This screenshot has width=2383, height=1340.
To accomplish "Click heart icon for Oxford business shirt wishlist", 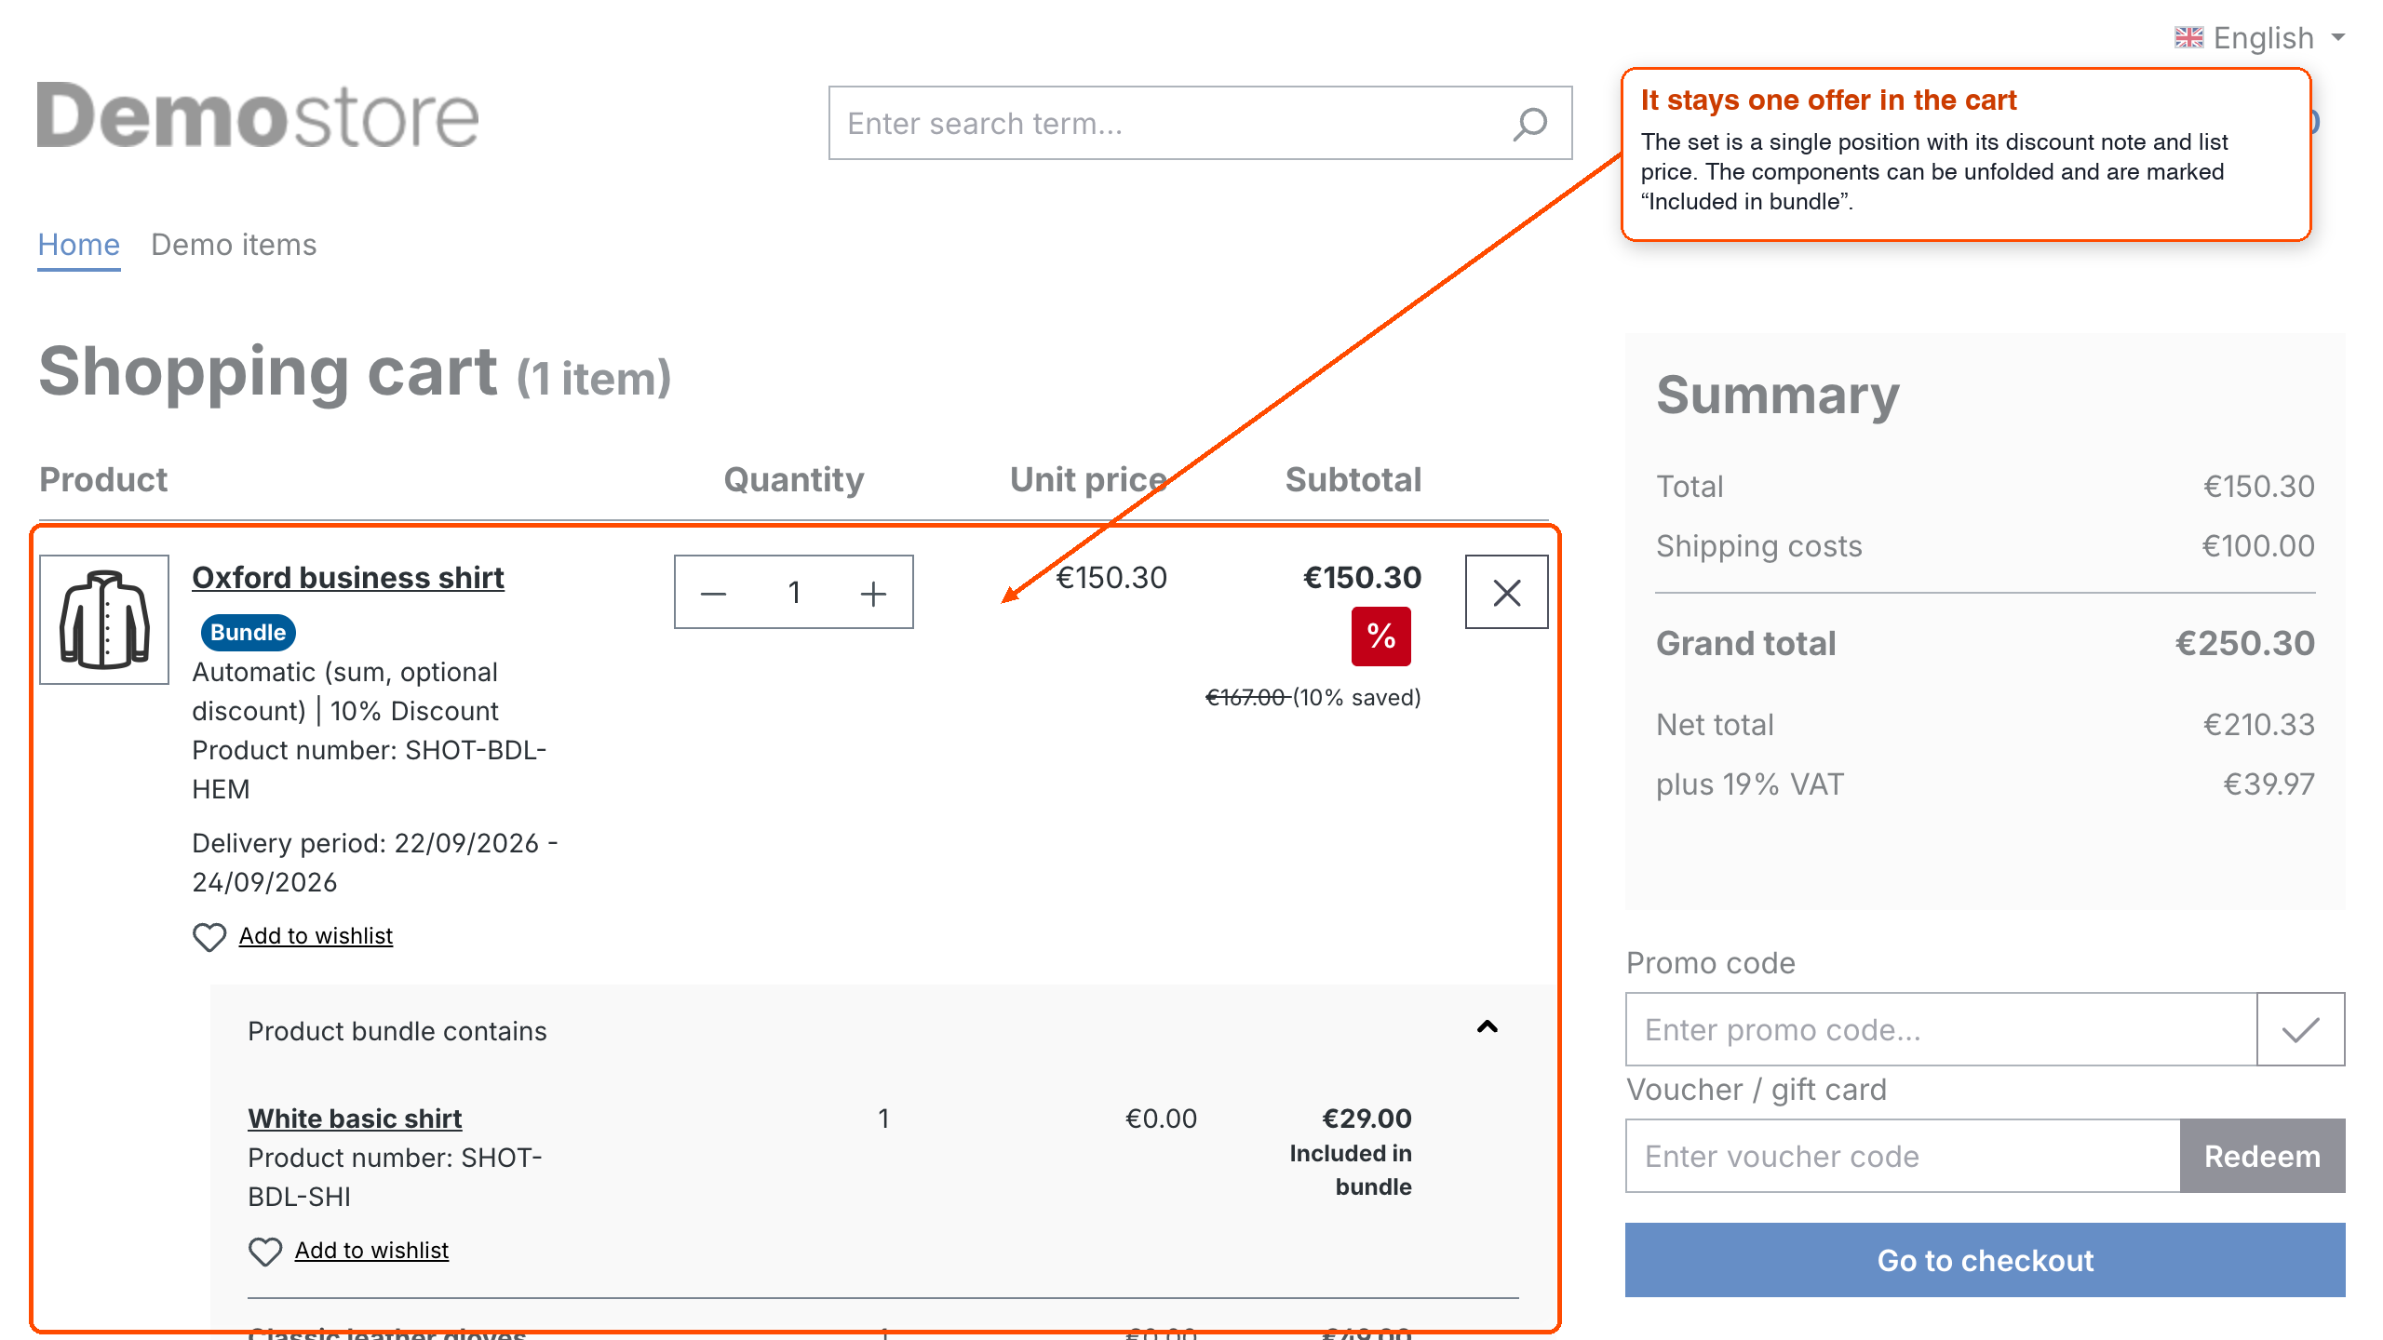I will coord(209,936).
